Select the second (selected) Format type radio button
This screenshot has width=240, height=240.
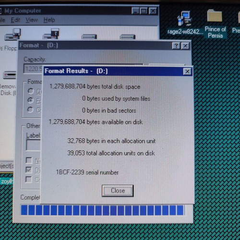(31, 100)
